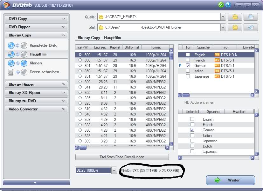Browse target folder using Ziel folder icon
Viewport: 263px width, 191px height.
pos(235,27)
